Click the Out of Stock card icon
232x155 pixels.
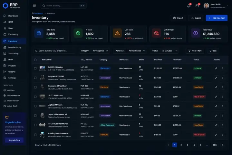(156, 33)
